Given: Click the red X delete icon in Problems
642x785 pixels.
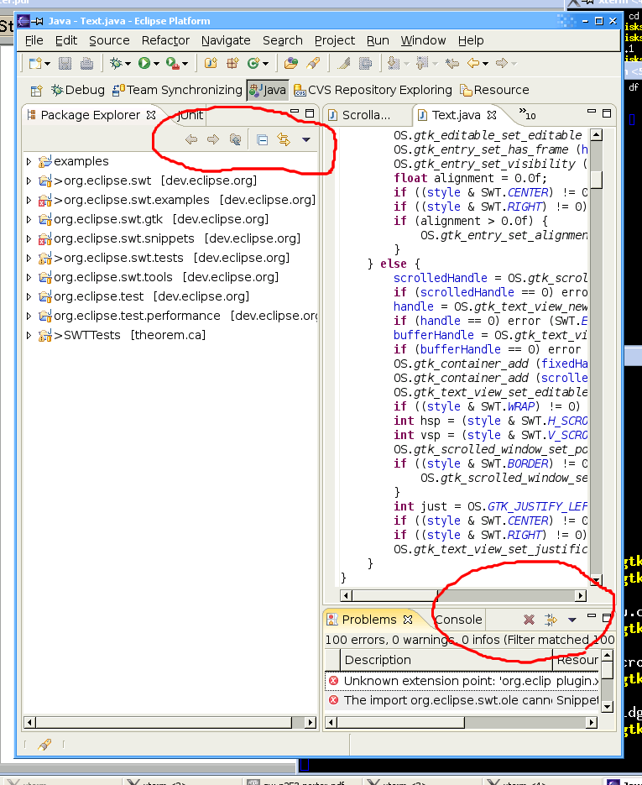Looking at the screenshot, I should [x=529, y=620].
